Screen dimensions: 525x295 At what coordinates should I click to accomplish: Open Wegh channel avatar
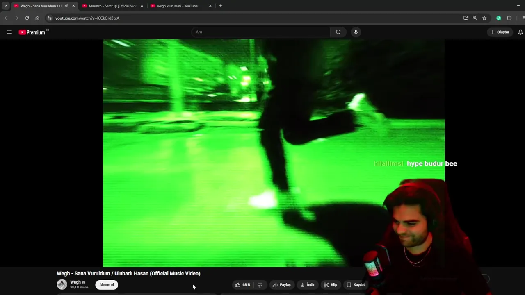tap(62, 284)
